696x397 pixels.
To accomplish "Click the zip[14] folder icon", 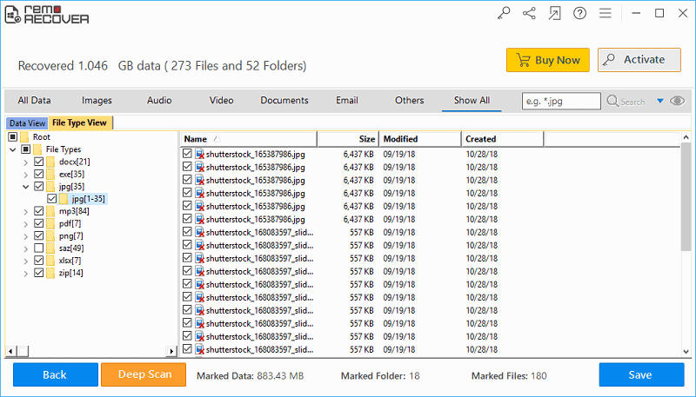I will tap(50, 273).
